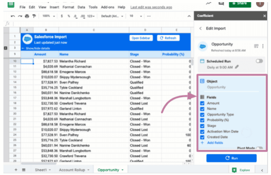Open the Default font dropdown
Image resolution: width=271 pixels, height=175 pixels.
[x=112, y=16]
